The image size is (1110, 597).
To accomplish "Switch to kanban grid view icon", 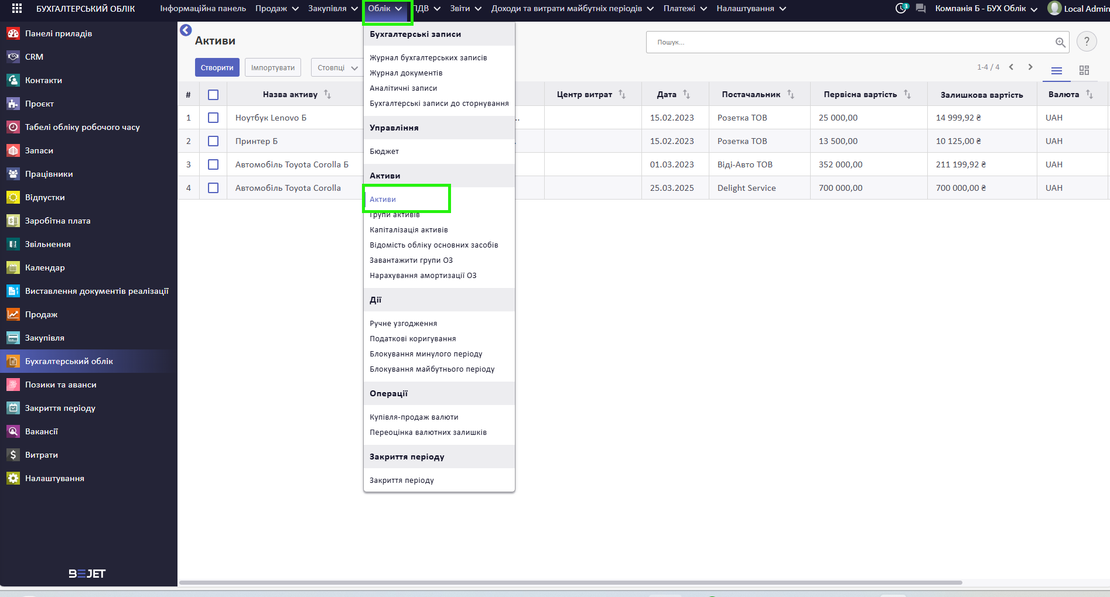I will coord(1084,70).
